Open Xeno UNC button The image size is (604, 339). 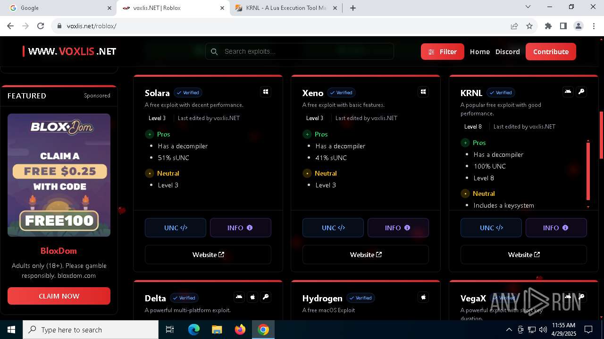coord(333,227)
